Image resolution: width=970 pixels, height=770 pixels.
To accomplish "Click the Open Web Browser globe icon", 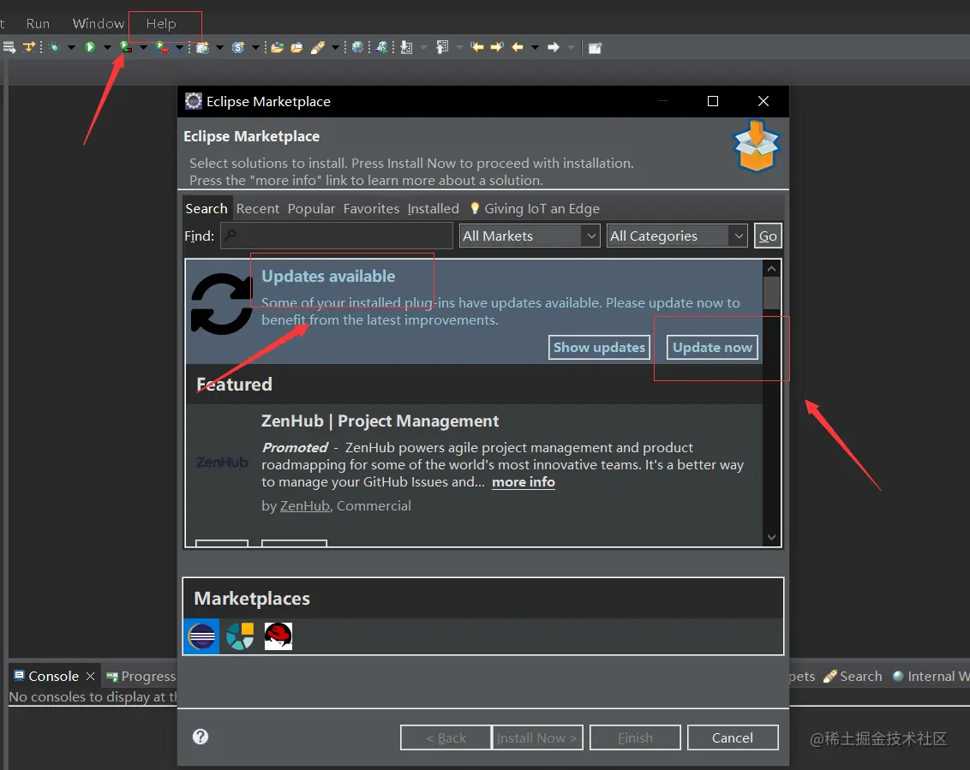I will tap(357, 47).
